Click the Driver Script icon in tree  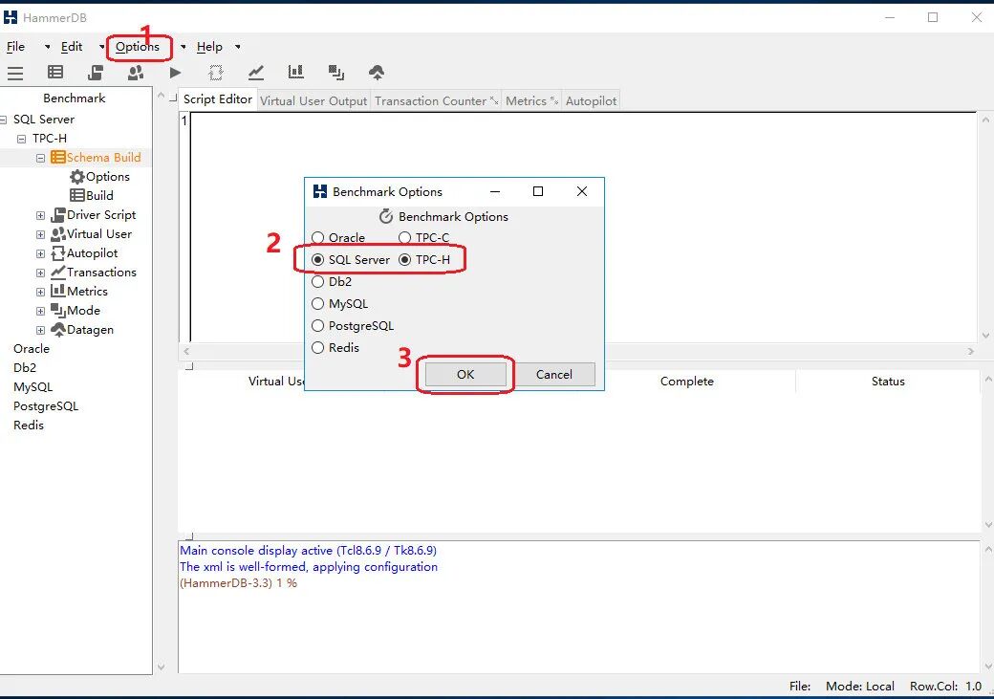click(x=58, y=215)
